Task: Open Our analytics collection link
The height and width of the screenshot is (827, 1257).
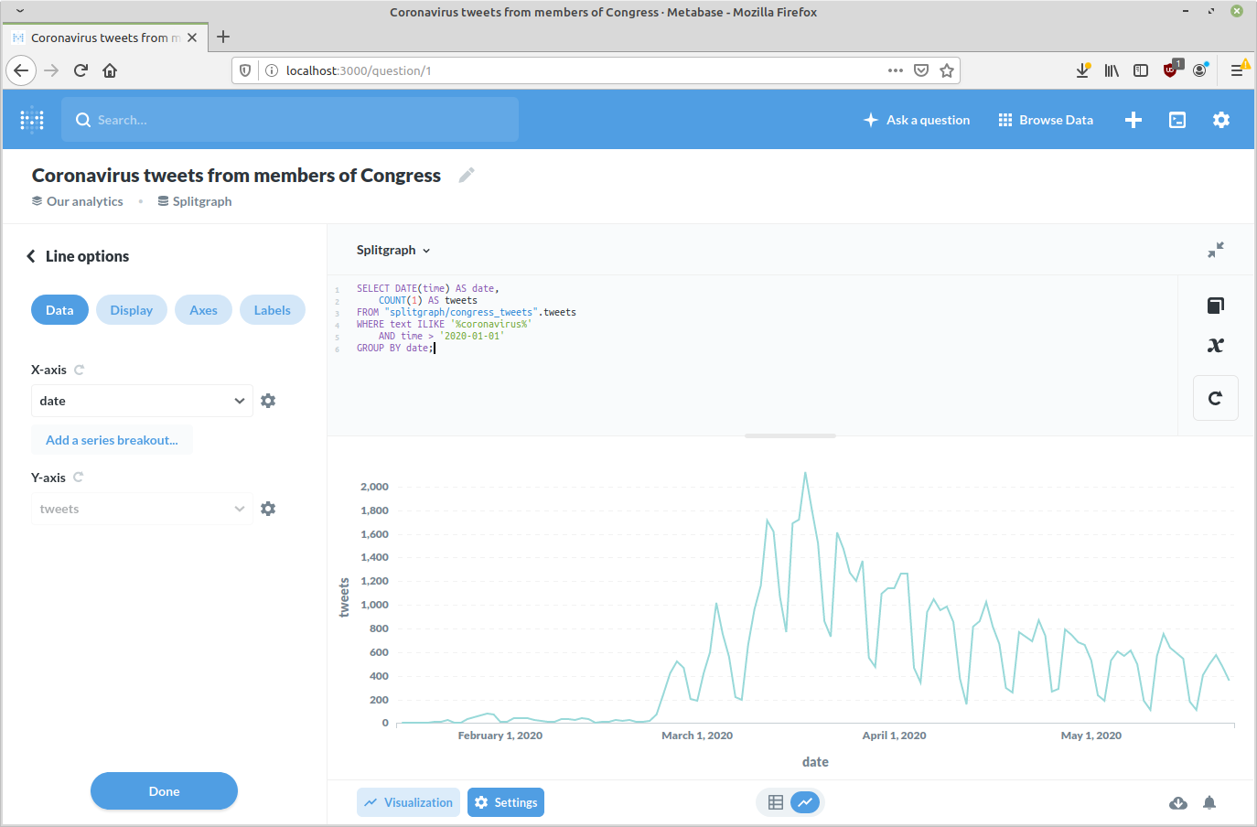Action: 78,201
